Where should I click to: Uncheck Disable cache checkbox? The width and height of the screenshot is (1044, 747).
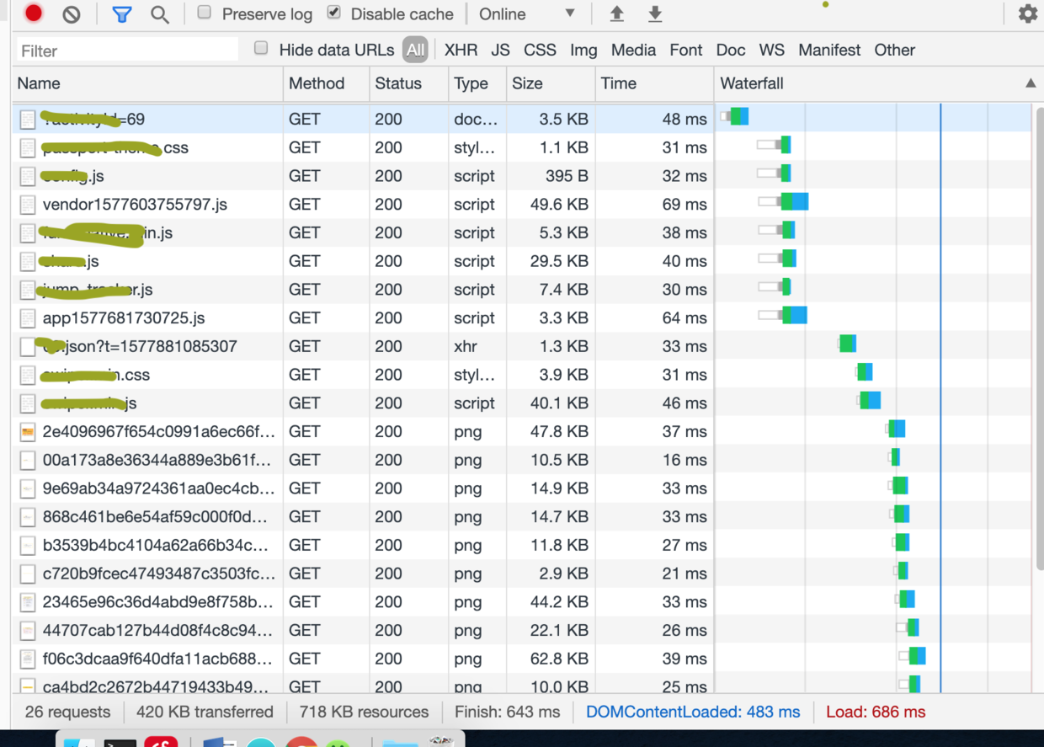click(x=333, y=13)
